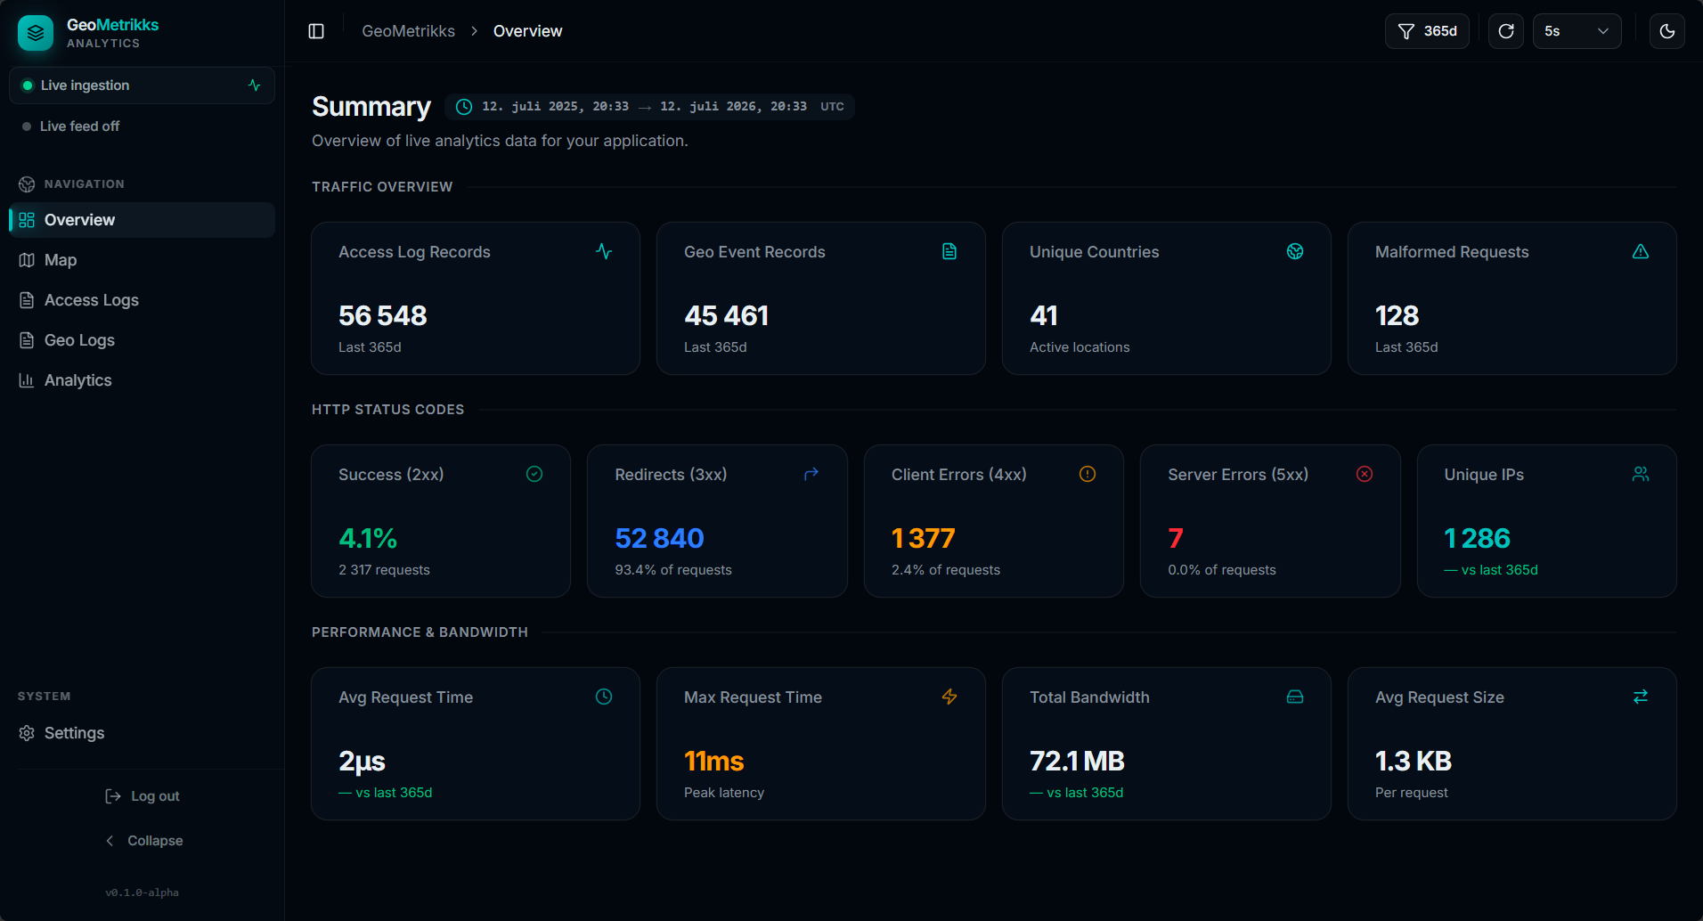Click the refresh icon button
Screen dimensions: 1703x921
pyautogui.click(x=1506, y=31)
